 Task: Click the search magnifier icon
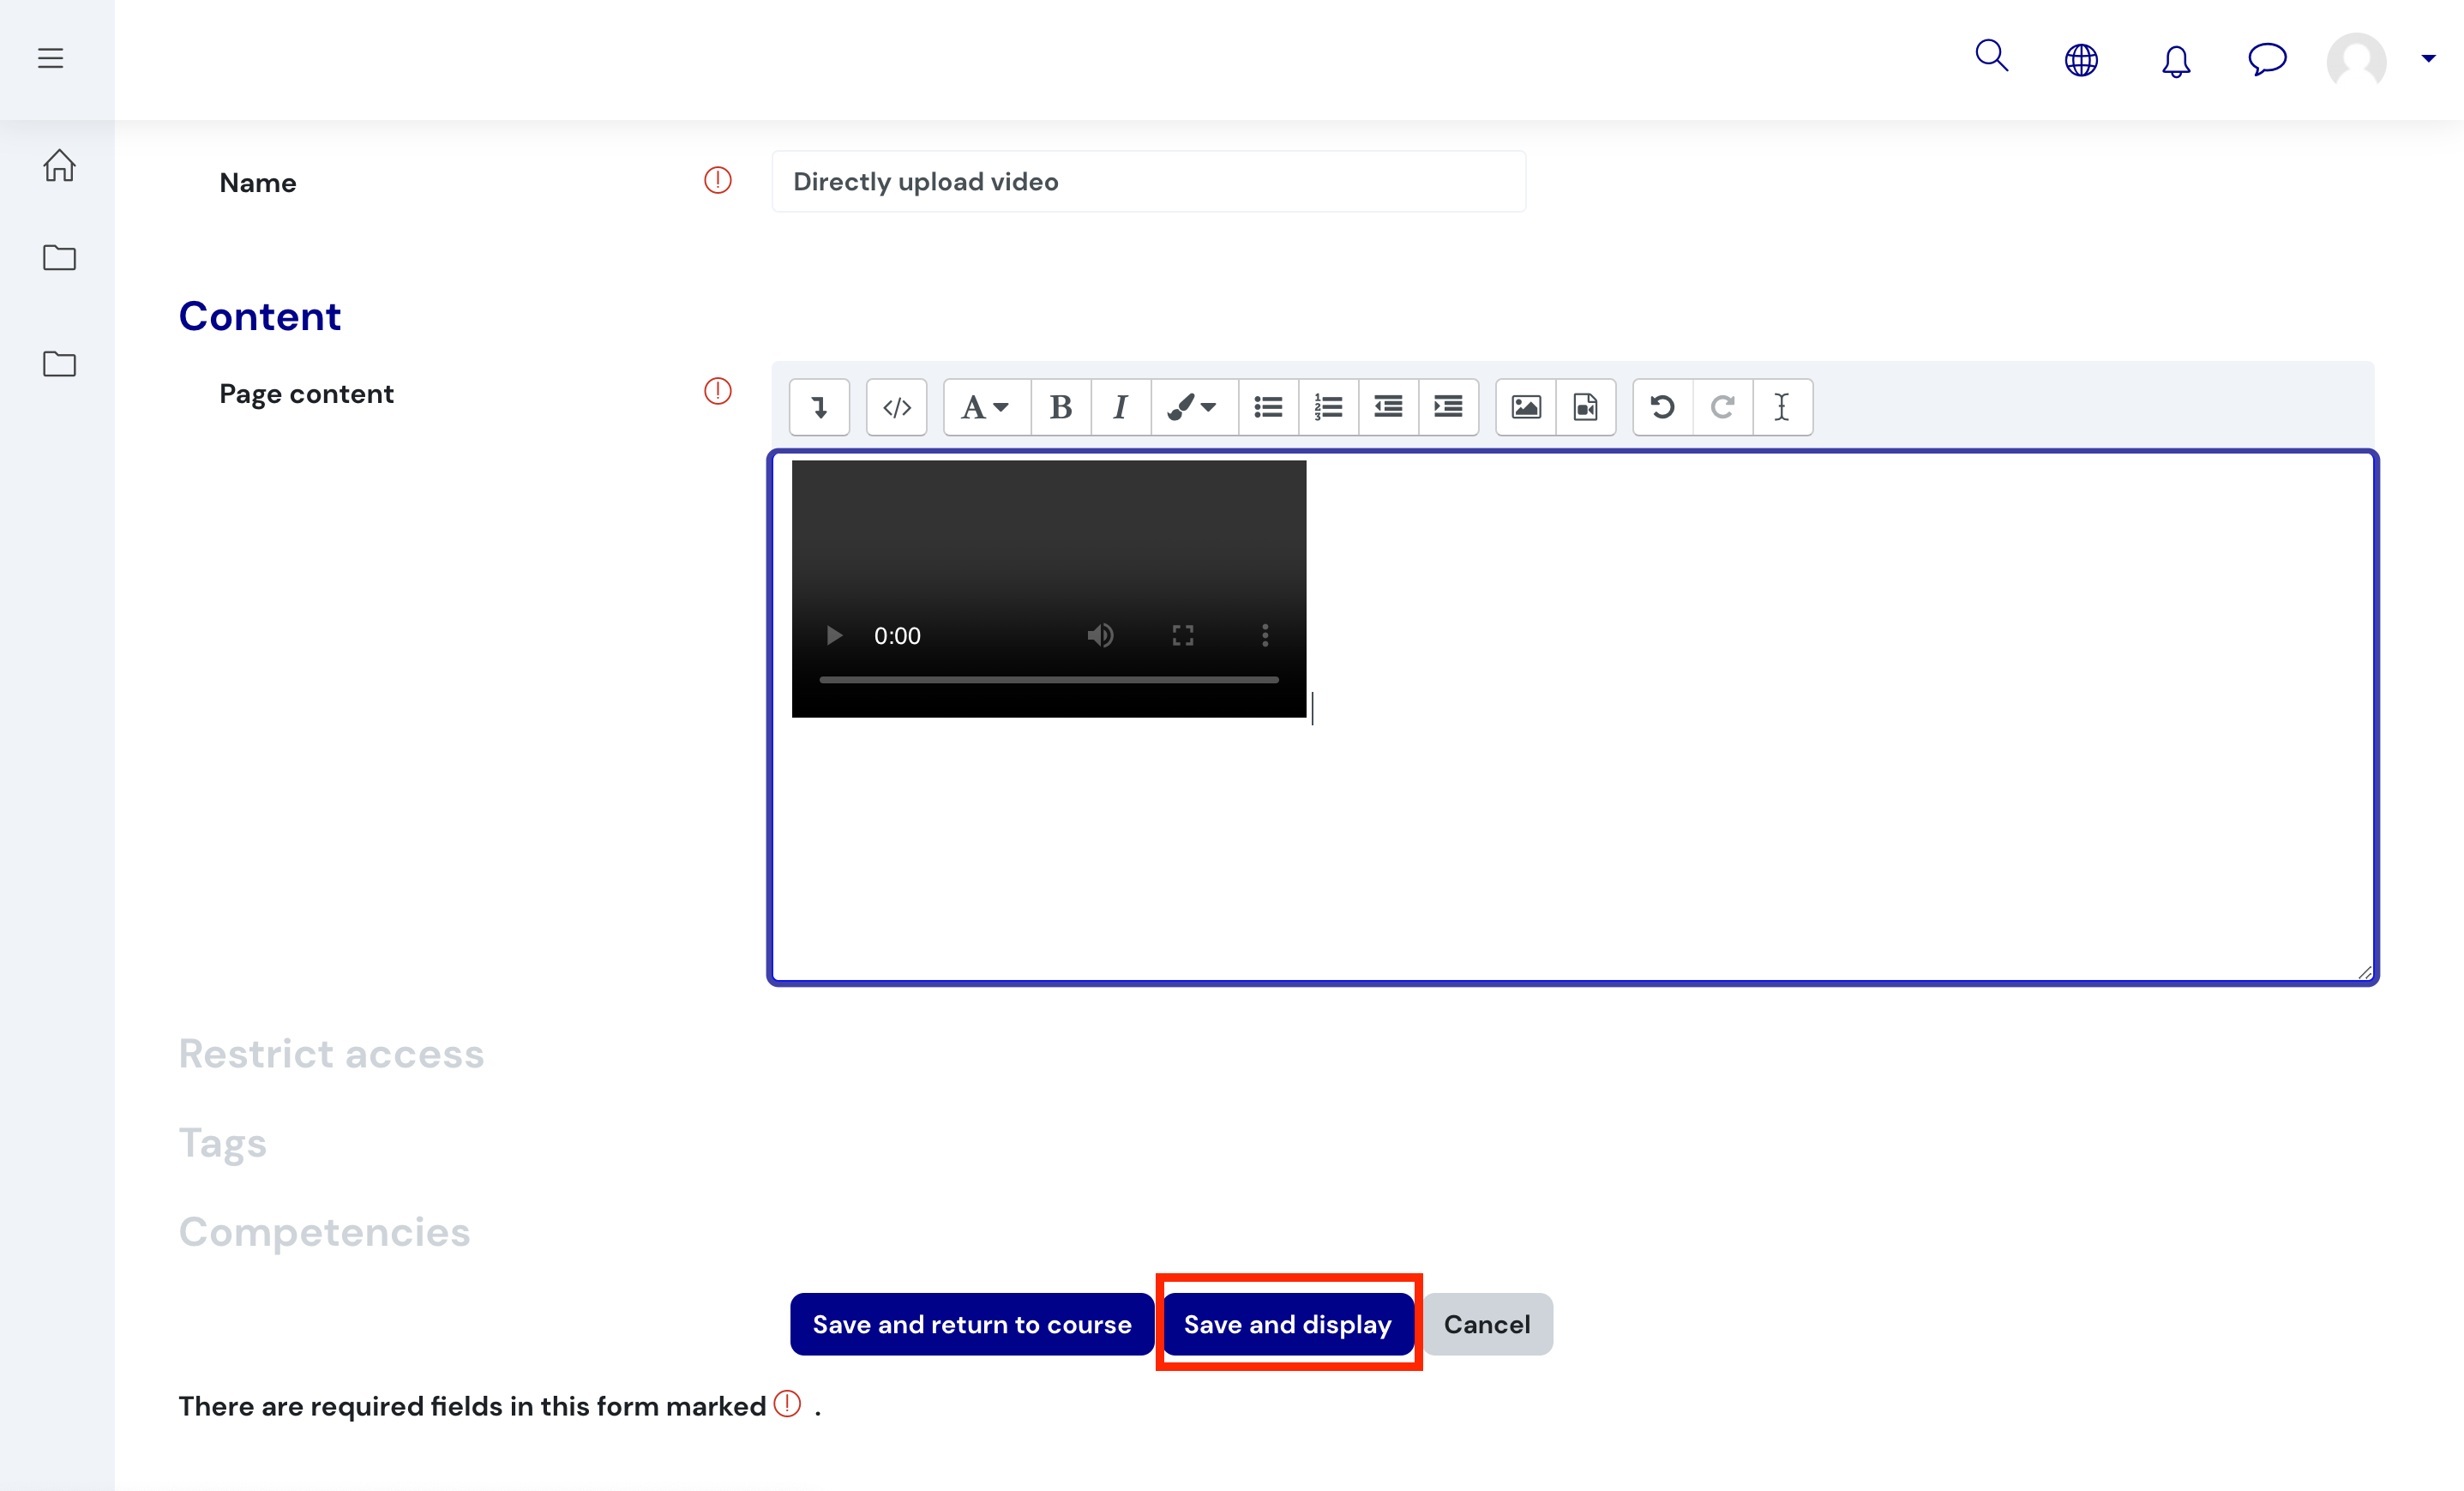click(x=1991, y=56)
